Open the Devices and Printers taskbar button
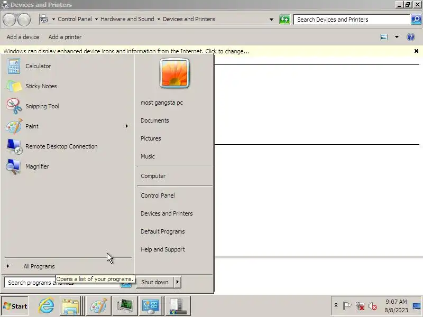Viewport: 423px width, 317px height. click(x=178, y=306)
